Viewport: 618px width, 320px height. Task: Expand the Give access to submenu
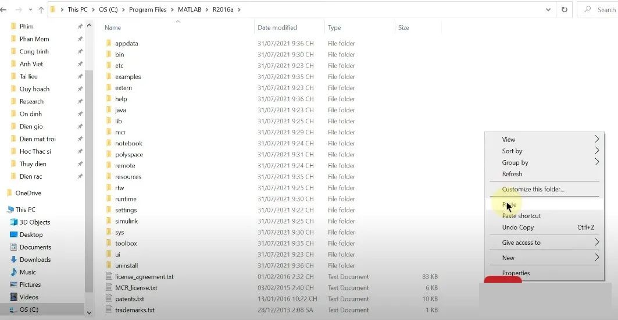click(x=544, y=243)
